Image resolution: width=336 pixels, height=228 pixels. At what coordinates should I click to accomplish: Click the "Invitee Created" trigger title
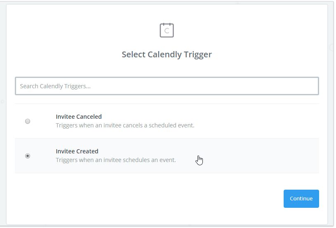77,151
